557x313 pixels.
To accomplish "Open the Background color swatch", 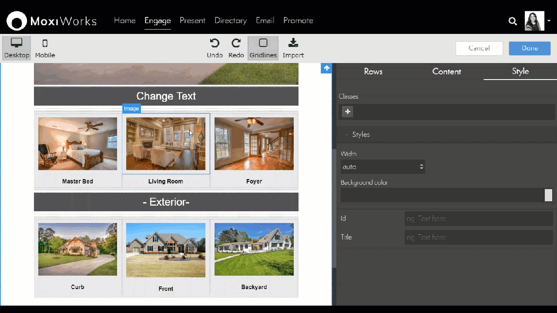I will 548,195.
